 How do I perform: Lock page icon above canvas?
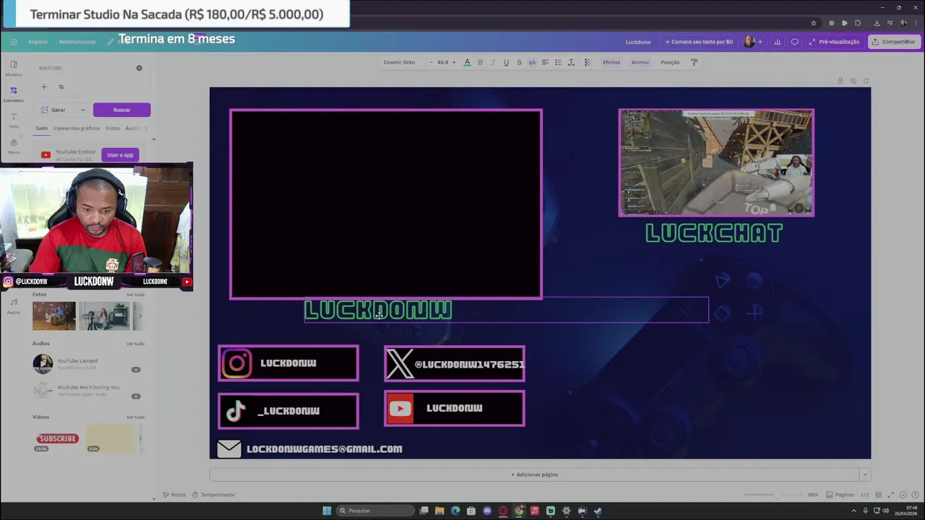840,80
